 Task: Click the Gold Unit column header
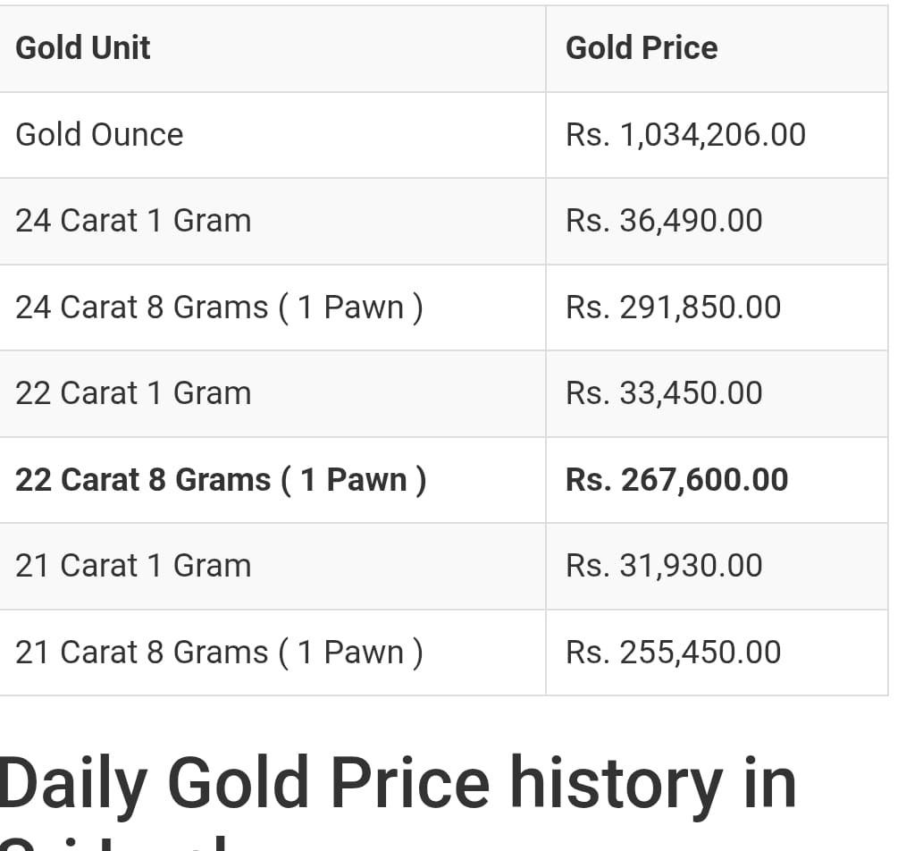click(82, 48)
